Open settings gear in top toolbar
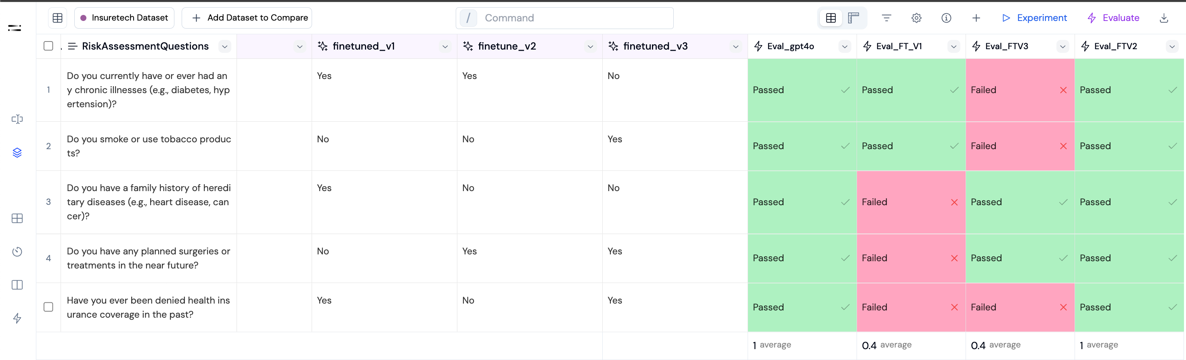 click(x=916, y=18)
